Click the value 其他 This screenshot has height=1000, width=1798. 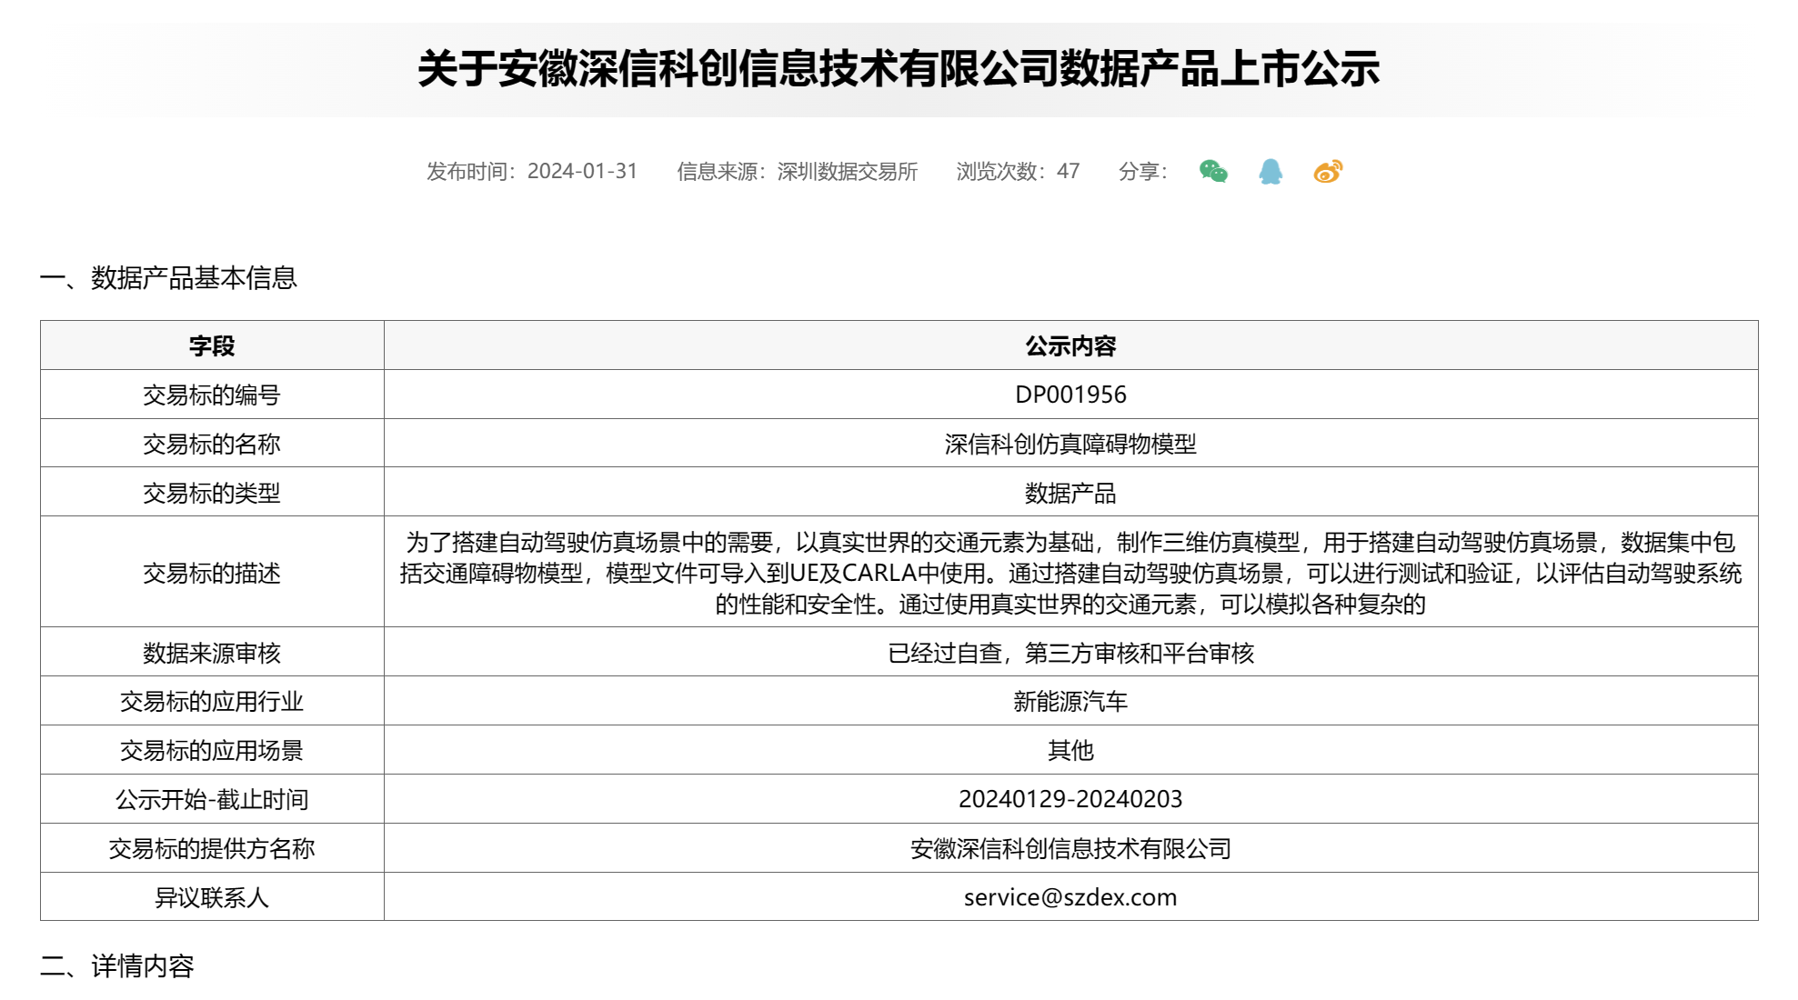(x=1070, y=751)
